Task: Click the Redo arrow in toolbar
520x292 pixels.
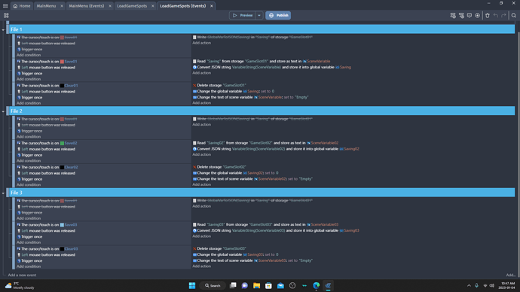Action: pos(503,16)
